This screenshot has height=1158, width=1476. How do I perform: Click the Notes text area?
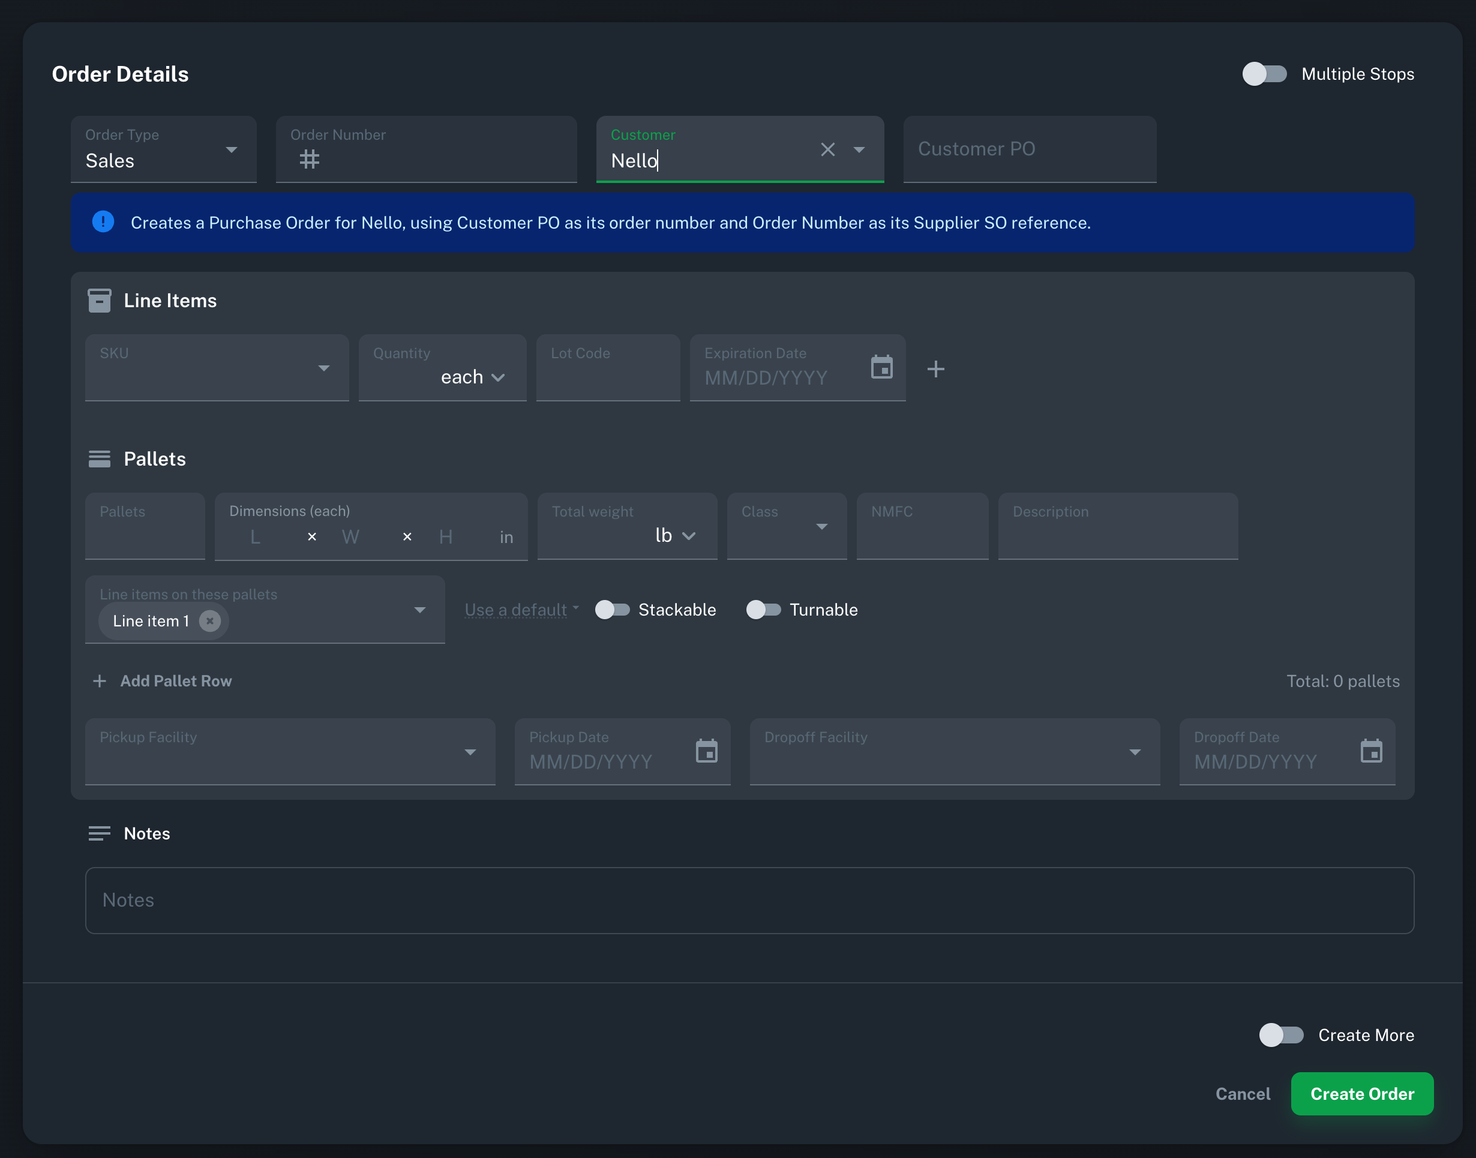[x=749, y=901]
